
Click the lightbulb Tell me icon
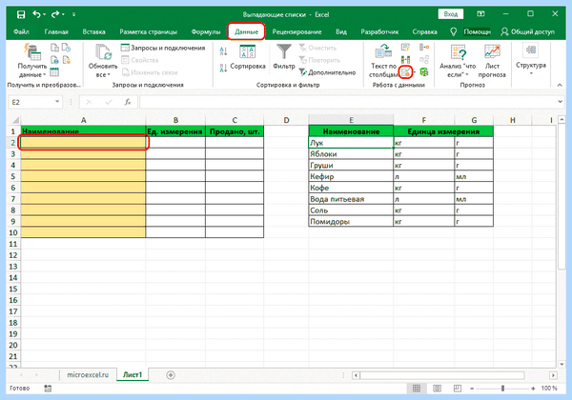click(x=454, y=31)
